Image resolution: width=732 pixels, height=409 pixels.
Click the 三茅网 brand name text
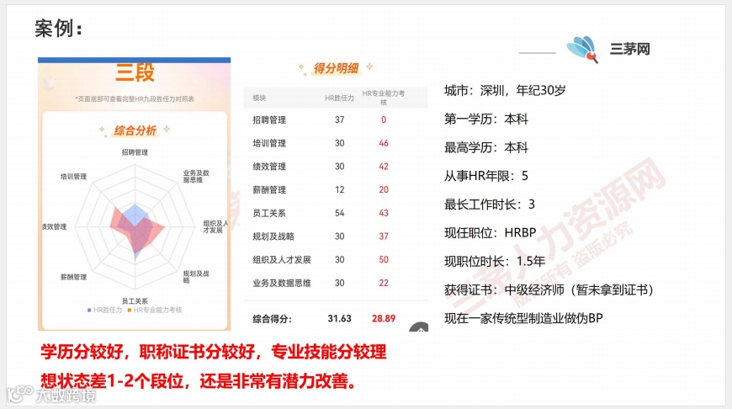coord(629,49)
